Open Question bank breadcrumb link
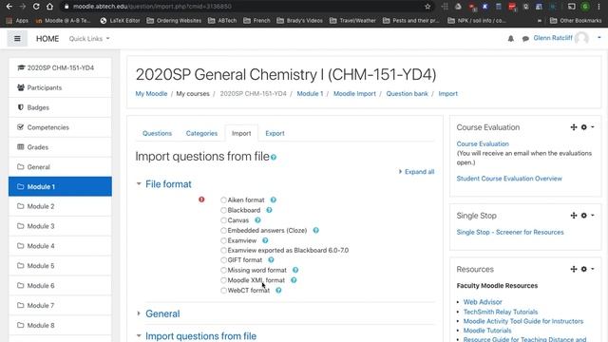 pos(407,94)
